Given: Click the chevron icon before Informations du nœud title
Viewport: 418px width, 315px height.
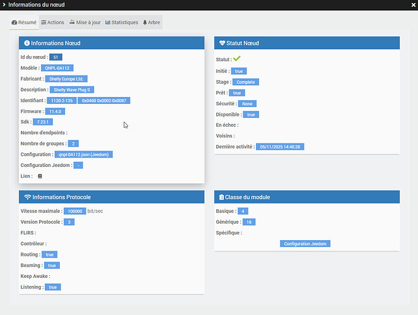Looking at the screenshot, I should 4,4.
